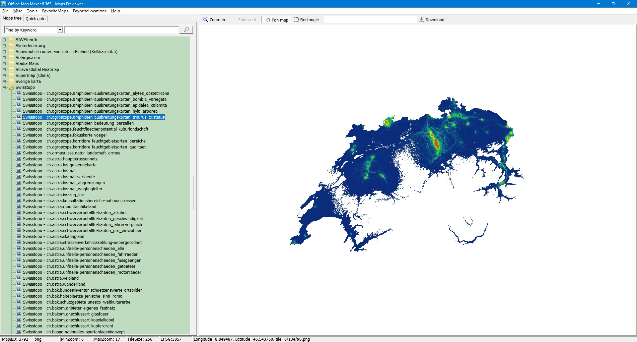
Task: Toggle the Rectangle selection mode
Action: tap(306, 20)
